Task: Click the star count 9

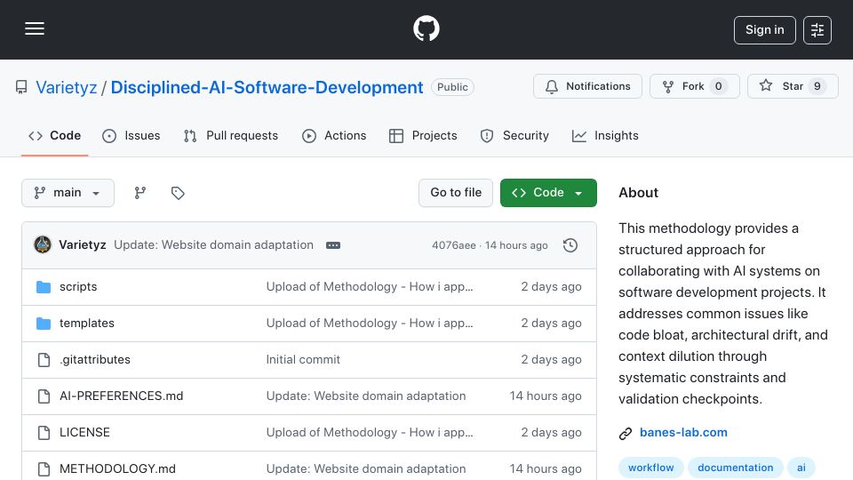Action: point(817,86)
